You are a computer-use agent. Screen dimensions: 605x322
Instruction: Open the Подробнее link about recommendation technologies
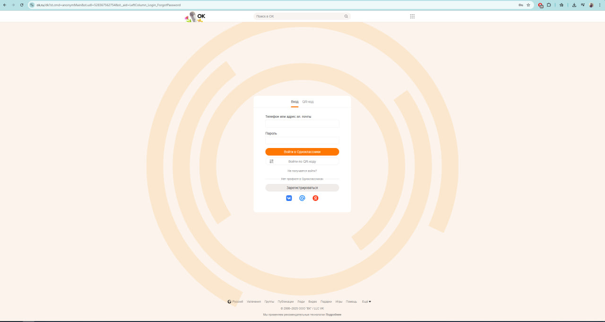click(x=334, y=314)
